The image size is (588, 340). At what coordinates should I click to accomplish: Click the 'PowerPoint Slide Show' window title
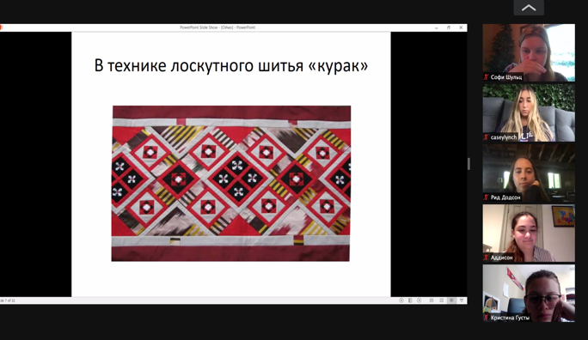[217, 27]
